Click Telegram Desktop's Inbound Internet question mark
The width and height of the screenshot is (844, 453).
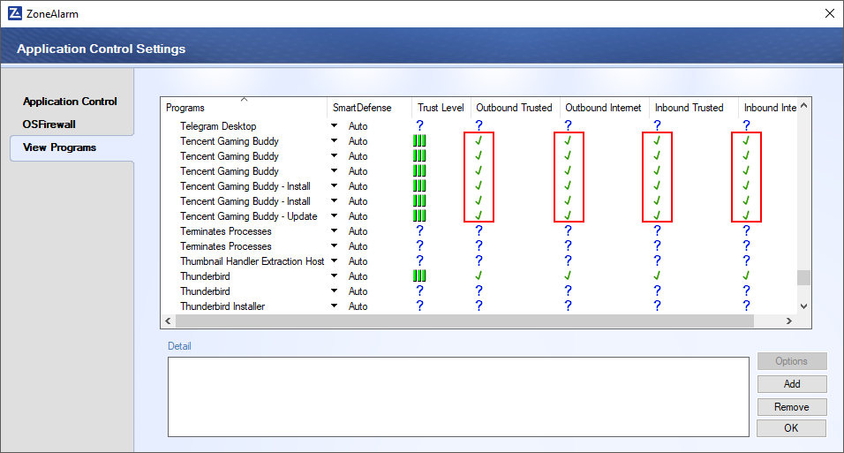pos(747,125)
